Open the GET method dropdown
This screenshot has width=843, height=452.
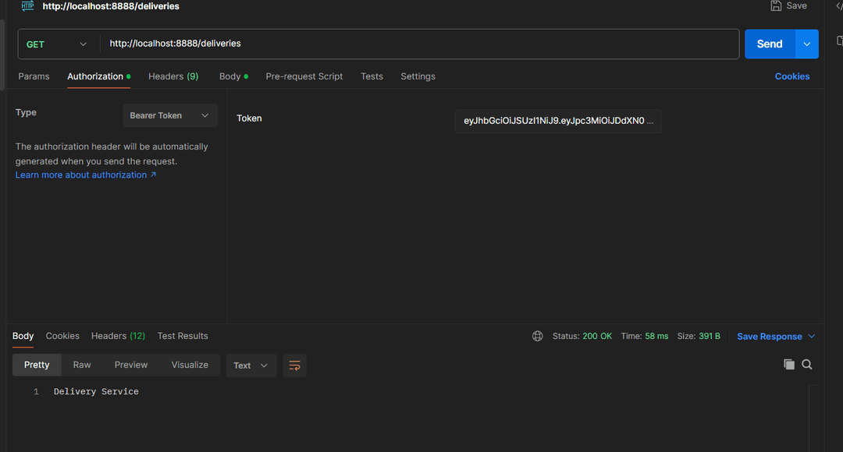[58, 44]
